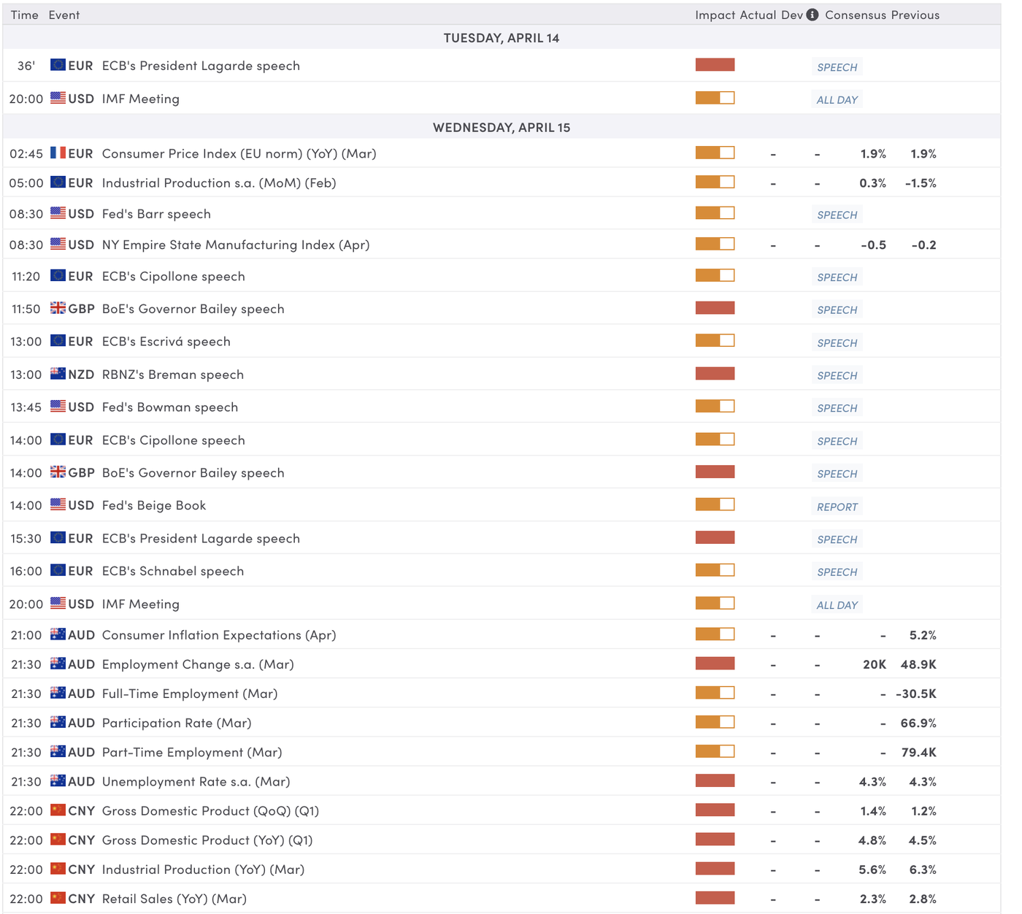Open the Fed's Bowman speech event
The image size is (1022, 914).
pos(170,407)
